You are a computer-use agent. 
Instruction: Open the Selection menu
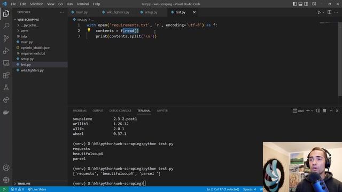click(x=36, y=4)
